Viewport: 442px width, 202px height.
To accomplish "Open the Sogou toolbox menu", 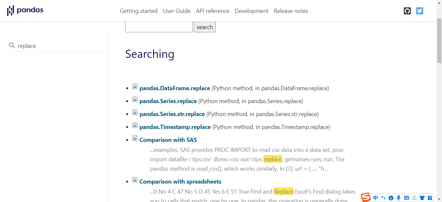I will pos(430,197).
